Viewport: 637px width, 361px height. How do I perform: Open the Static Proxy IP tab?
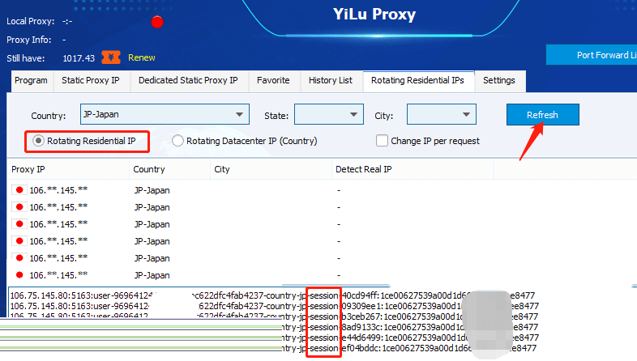90,80
